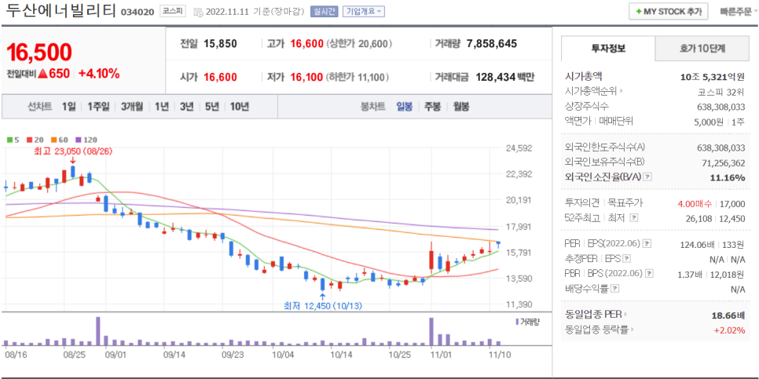
Task: Click the 하한가 11,100 text
Action: point(358,77)
